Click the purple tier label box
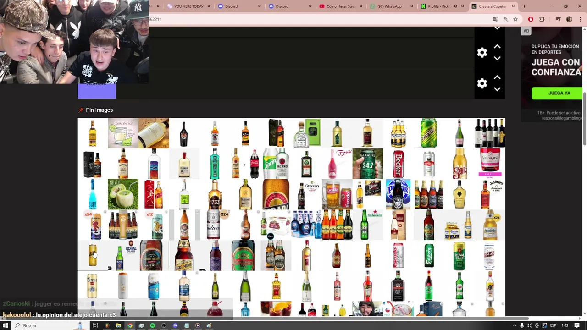The image size is (587, 330). 97,91
